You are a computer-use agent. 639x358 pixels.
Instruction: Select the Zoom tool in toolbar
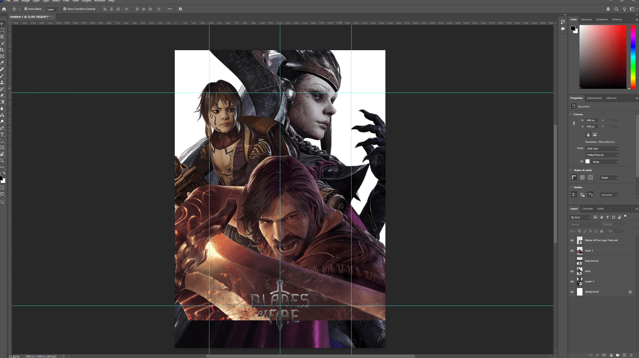tap(2, 161)
